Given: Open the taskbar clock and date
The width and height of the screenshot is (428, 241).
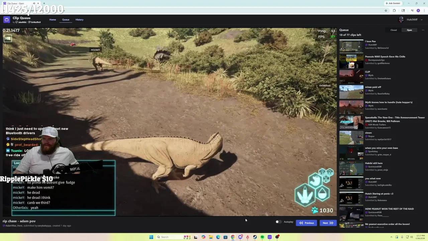Looking at the screenshot, I should 420,237.
